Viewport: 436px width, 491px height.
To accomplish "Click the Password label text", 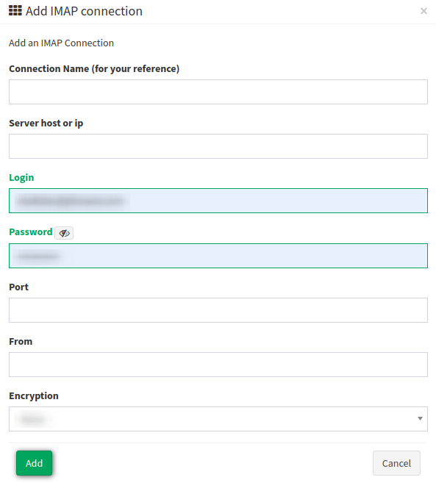I will [31, 232].
